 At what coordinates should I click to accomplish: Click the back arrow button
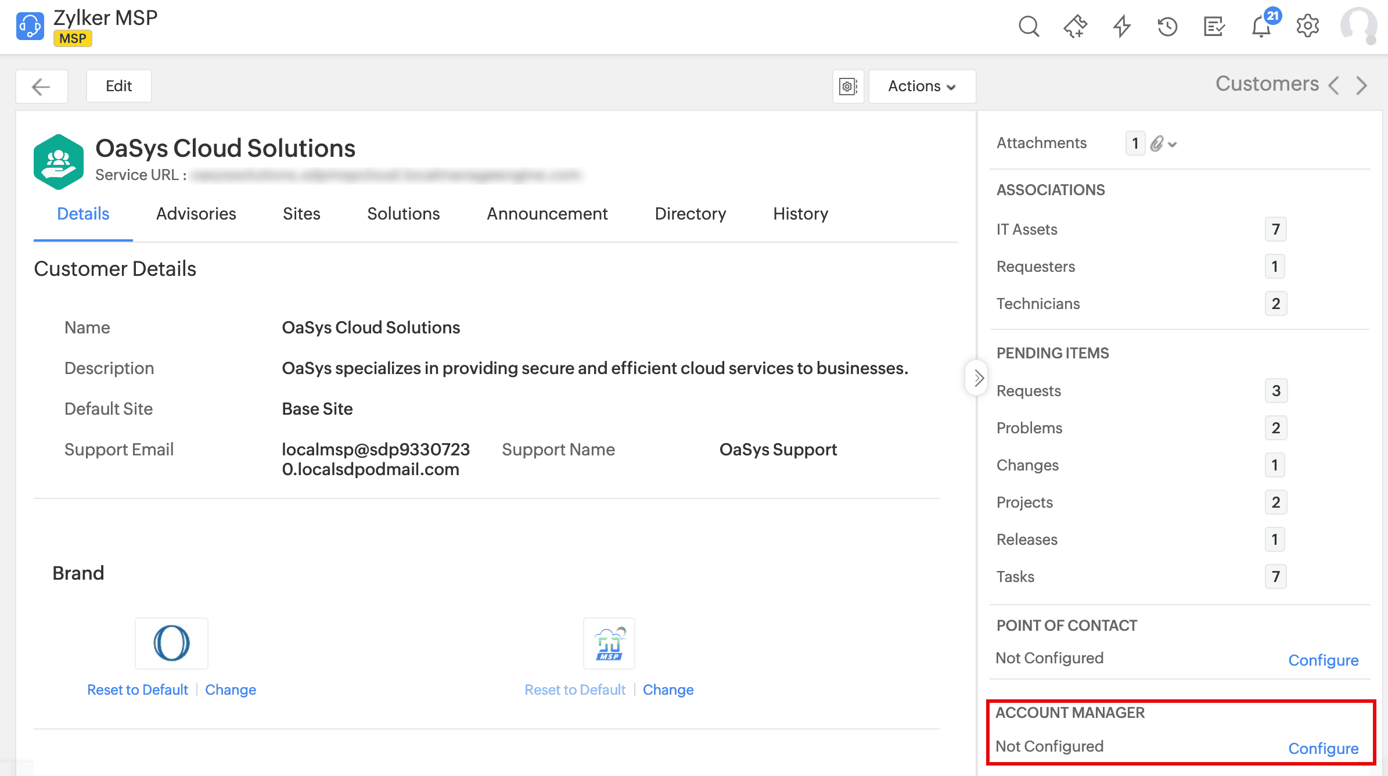pyautogui.click(x=41, y=87)
